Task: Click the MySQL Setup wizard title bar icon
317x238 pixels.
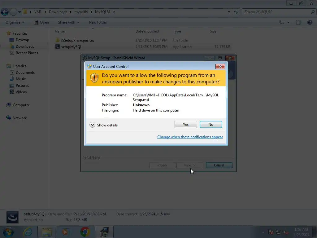Action: [85, 58]
